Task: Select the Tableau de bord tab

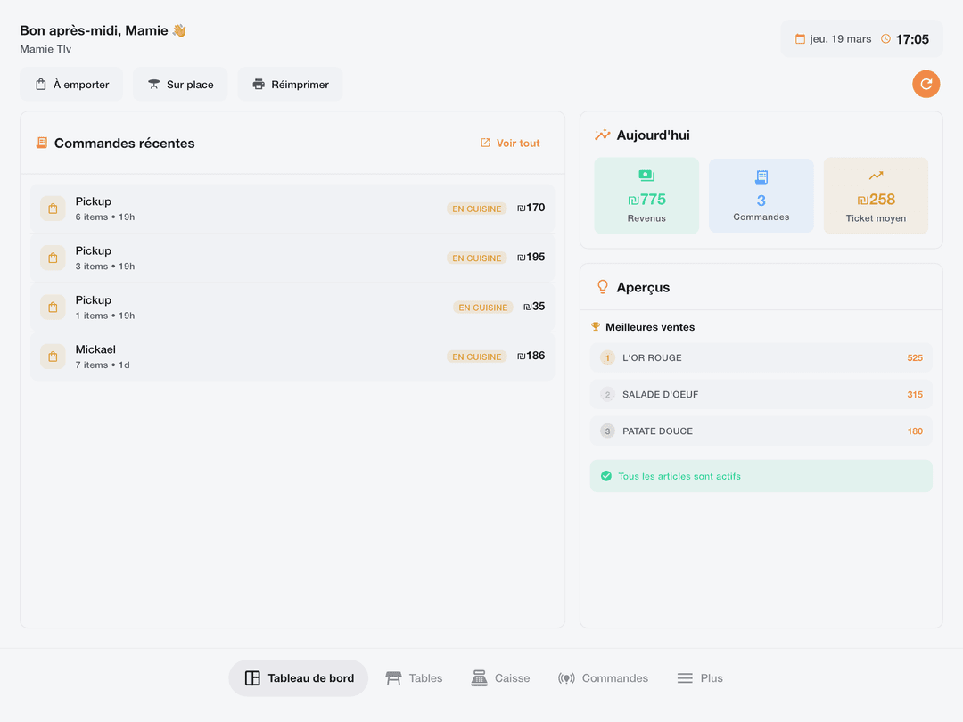Action: pyautogui.click(x=299, y=678)
